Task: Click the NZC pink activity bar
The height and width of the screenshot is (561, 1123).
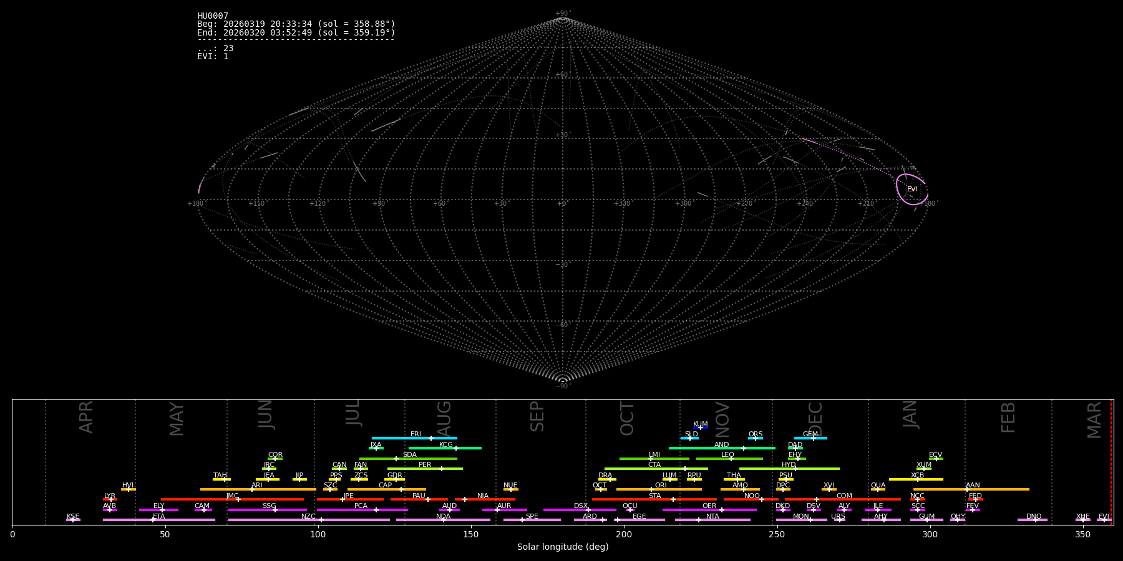Action: coord(309,520)
